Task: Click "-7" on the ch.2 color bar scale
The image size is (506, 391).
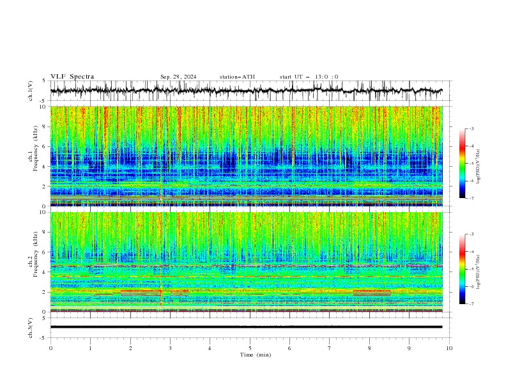Action: [471, 304]
